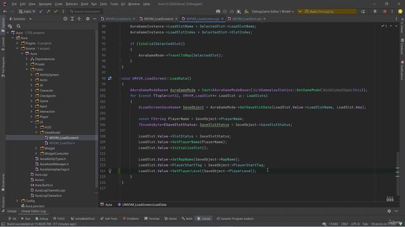This screenshot has width=405, height=227.
Task: Click the magnifier icon in Solution panel
Action: coord(18,26)
